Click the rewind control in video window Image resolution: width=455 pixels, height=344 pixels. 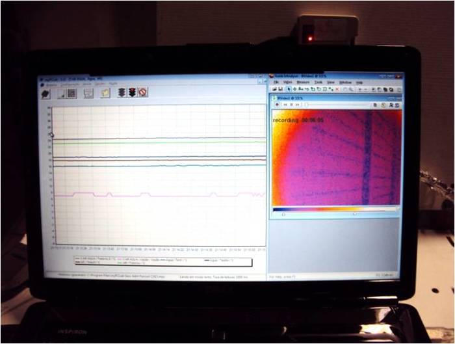tap(285, 104)
